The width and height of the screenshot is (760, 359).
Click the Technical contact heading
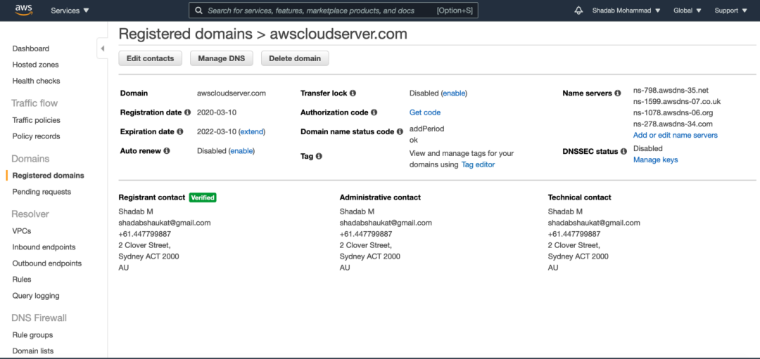580,197
